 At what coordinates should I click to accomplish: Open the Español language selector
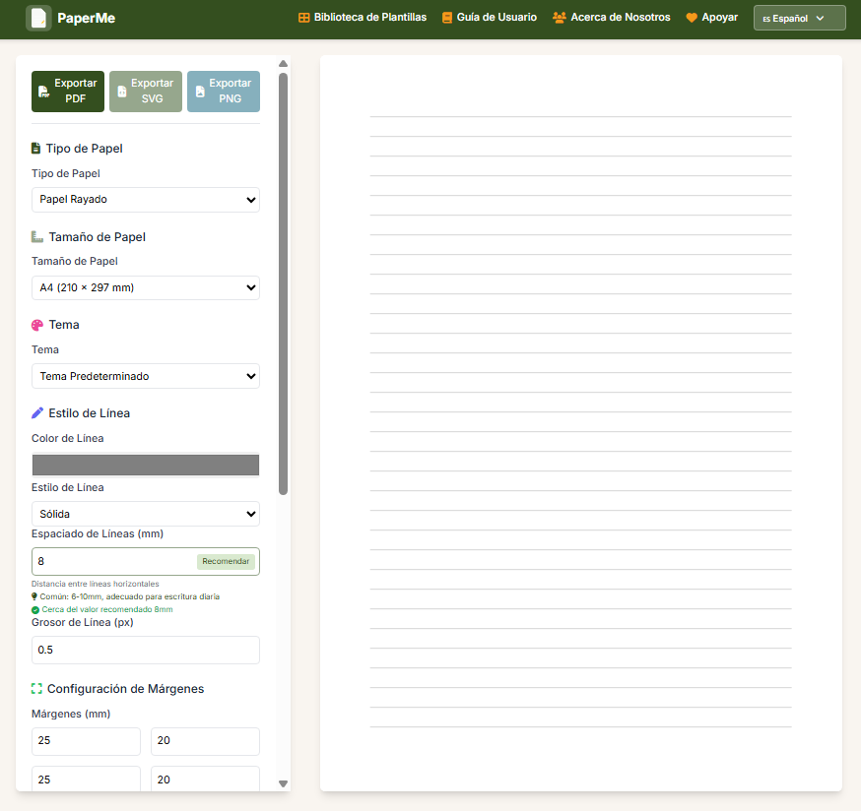tap(798, 17)
